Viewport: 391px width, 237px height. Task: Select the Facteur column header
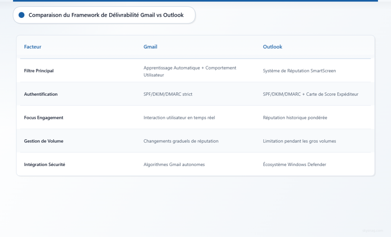tap(32, 47)
